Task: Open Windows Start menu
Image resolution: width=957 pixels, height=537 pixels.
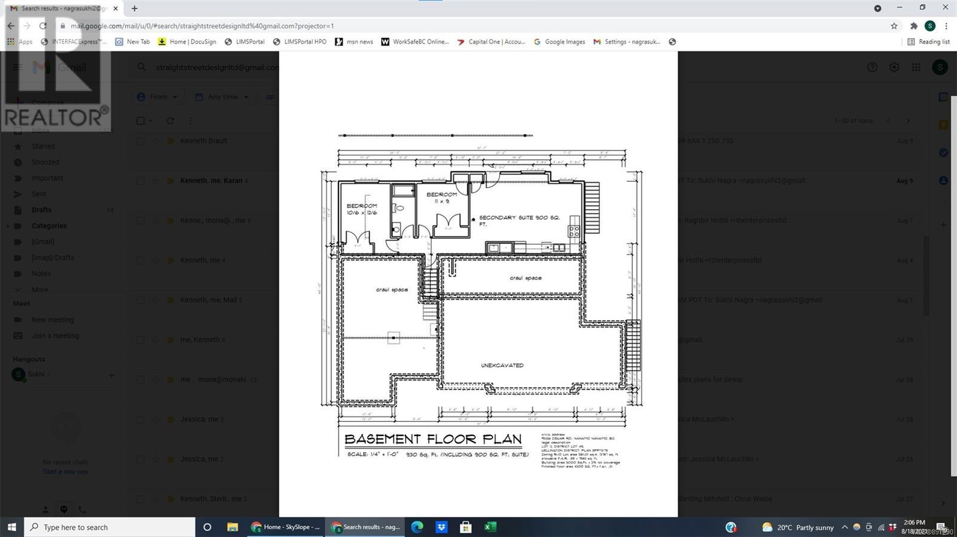Action: 11,527
